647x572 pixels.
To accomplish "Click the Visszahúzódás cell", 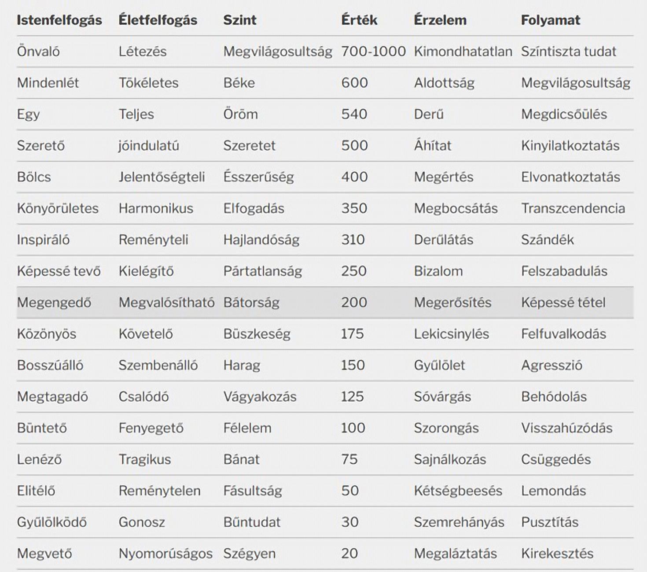I will [566, 428].
